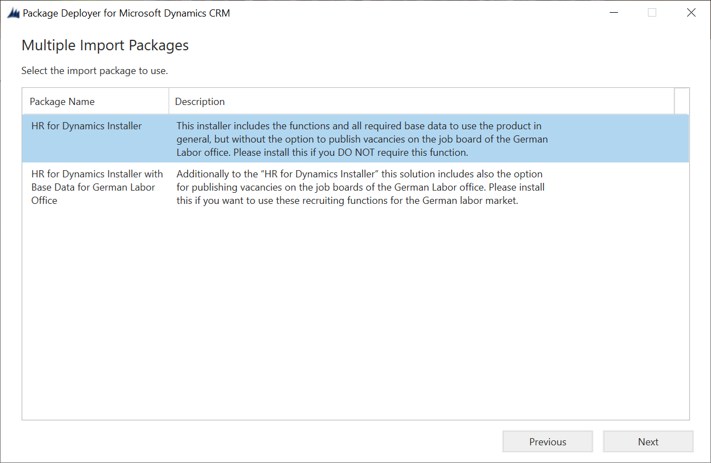Click the Dynamics CRM logo in title bar
711x463 pixels.
point(13,13)
